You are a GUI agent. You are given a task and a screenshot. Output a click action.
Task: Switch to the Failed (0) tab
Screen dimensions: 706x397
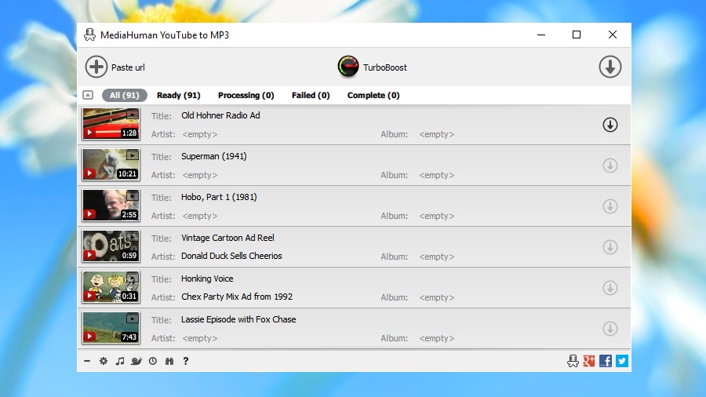pos(311,96)
